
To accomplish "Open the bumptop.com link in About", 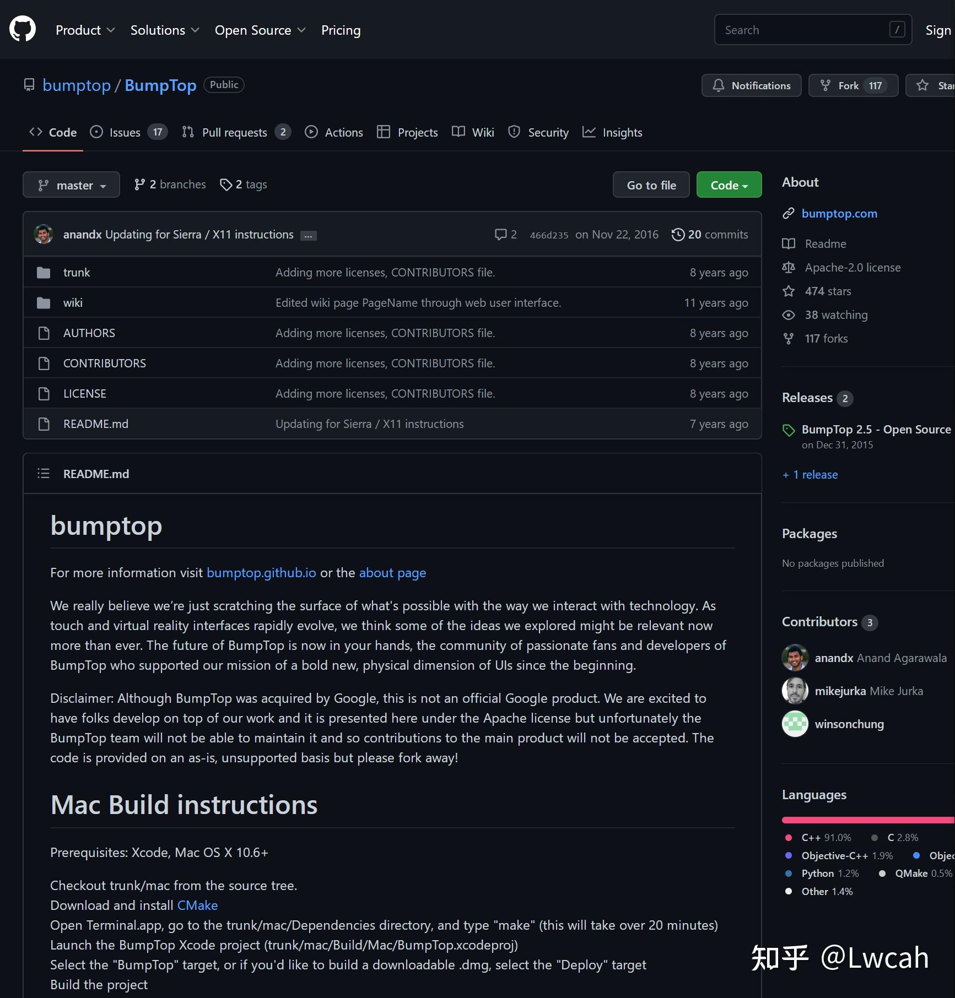I will tap(839, 214).
